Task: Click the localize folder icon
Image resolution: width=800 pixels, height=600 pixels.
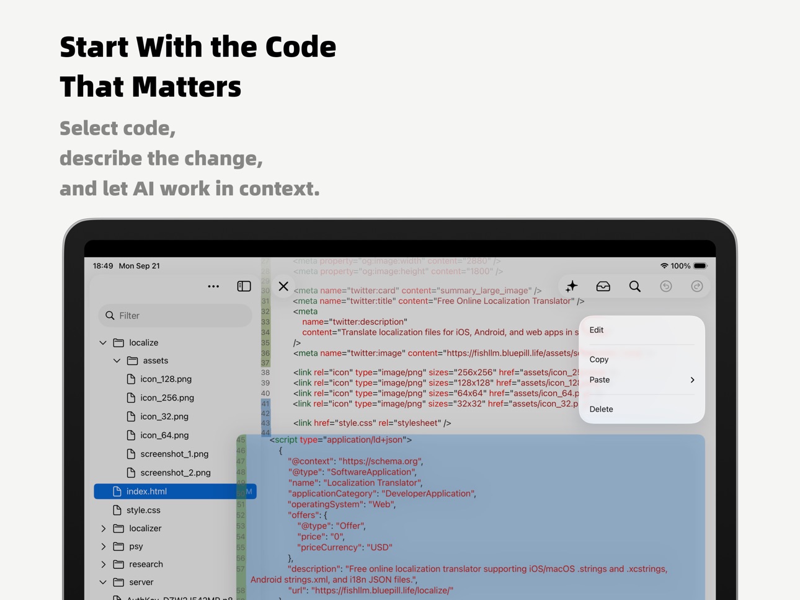Action: point(118,343)
